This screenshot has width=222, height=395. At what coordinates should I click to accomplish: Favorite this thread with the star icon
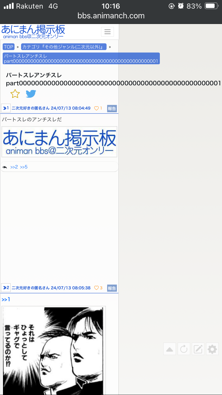tap(15, 94)
